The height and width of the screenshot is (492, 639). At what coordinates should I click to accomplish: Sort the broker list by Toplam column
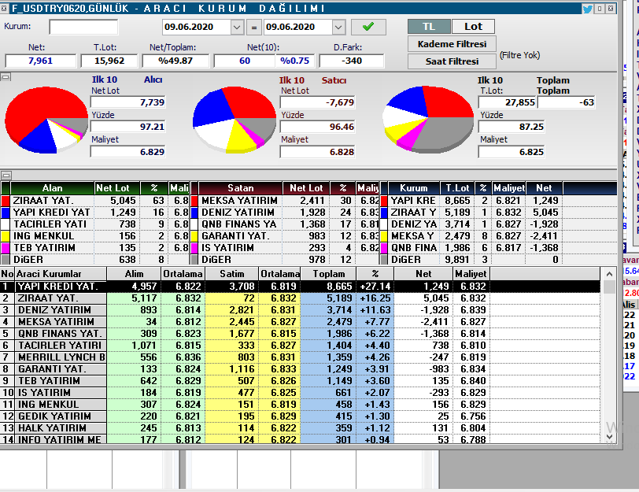pos(328,274)
